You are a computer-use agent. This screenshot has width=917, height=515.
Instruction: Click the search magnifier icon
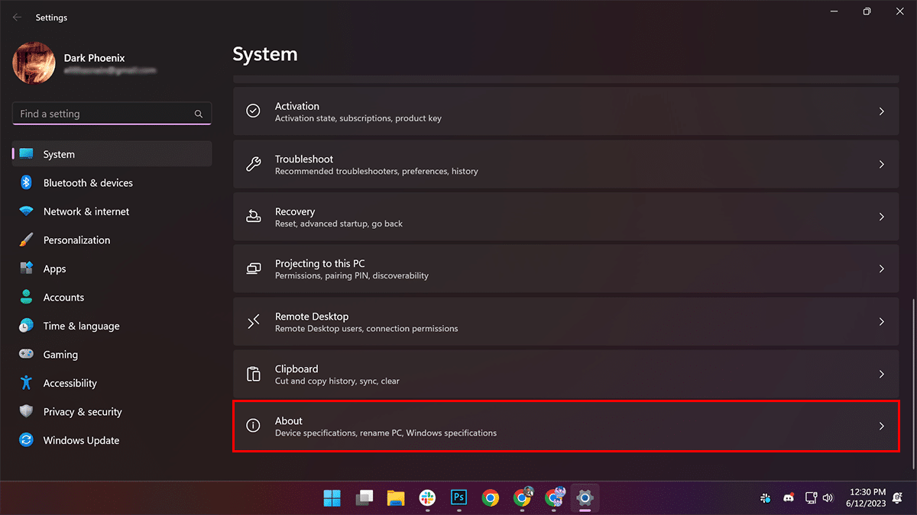click(x=199, y=114)
